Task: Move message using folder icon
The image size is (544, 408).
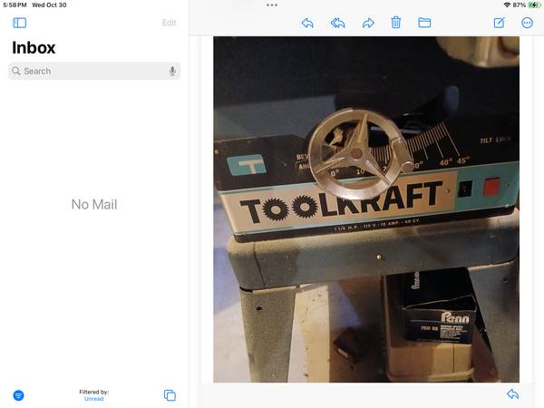Action: tap(424, 23)
